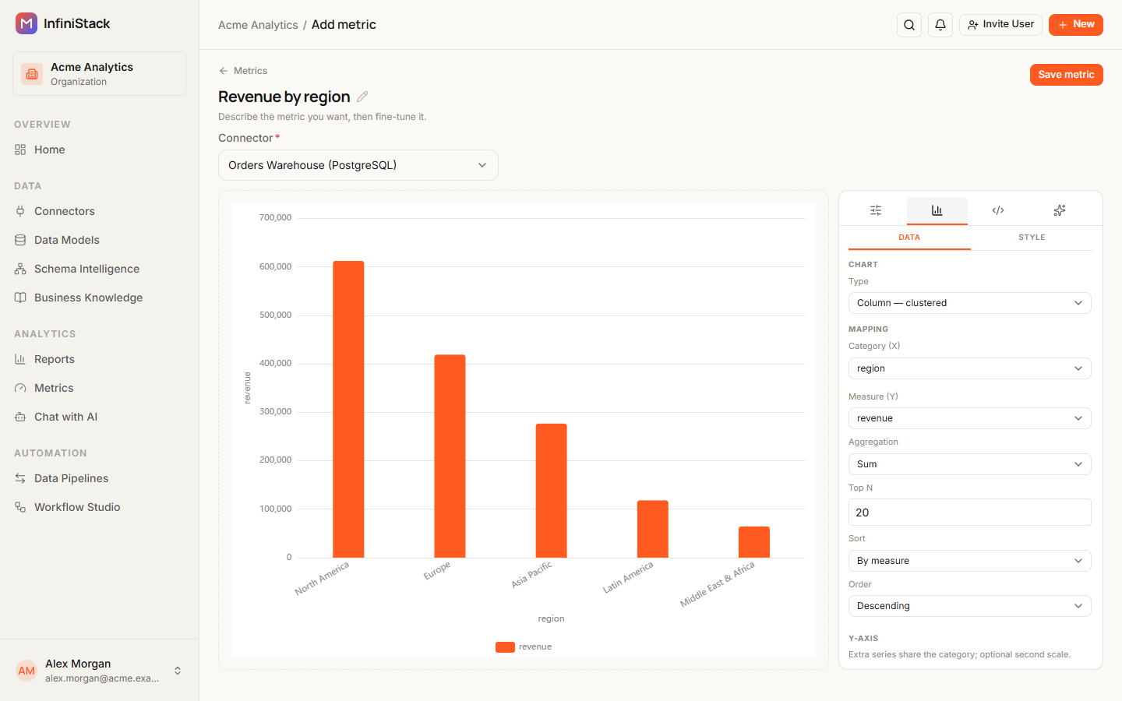Click the Acme Analytics organization icon

click(32, 74)
